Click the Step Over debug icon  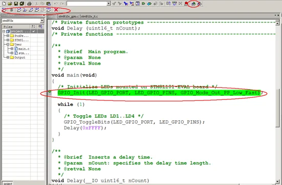click(19, 10)
